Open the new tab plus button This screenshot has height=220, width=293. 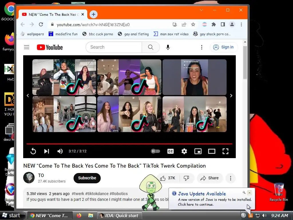pyautogui.click(x=94, y=14)
